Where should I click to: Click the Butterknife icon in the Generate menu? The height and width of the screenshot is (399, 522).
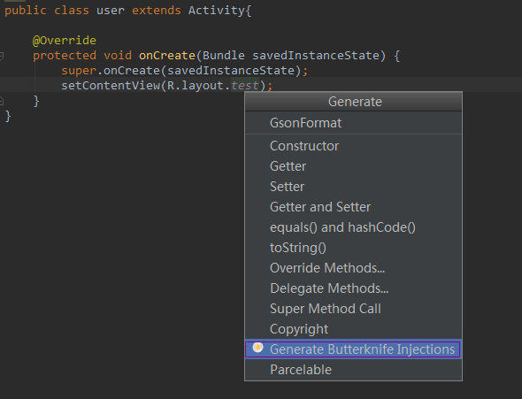click(257, 348)
